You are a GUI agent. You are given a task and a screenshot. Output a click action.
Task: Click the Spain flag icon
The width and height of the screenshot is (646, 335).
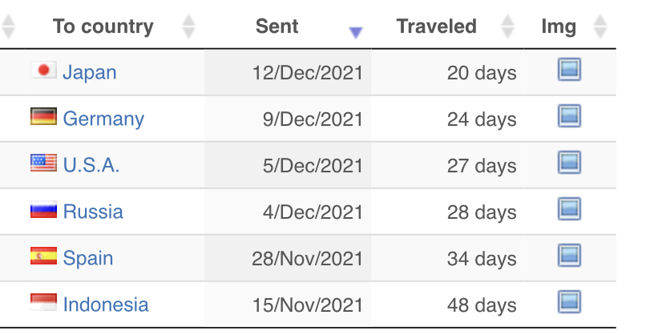click(43, 256)
